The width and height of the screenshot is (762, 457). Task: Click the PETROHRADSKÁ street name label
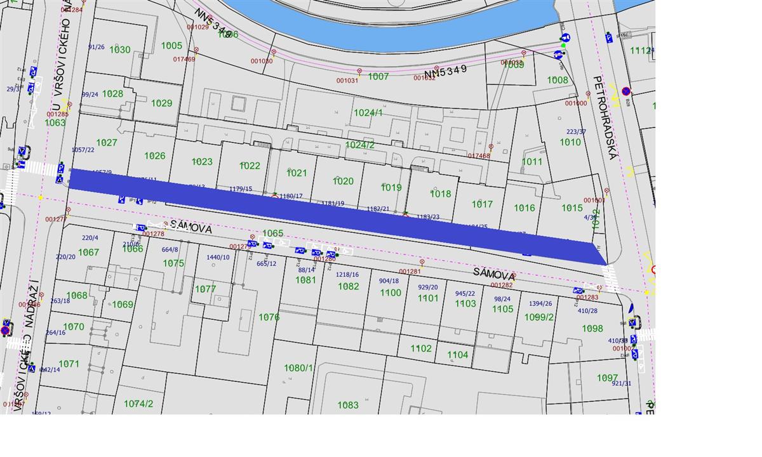pos(604,117)
